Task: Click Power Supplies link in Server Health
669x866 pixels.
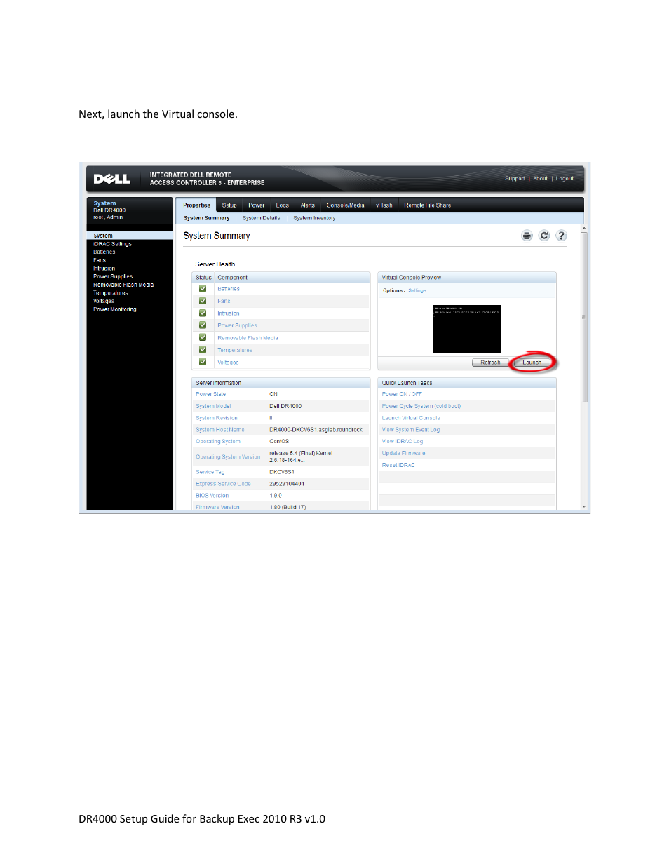Action: [237, 325]
